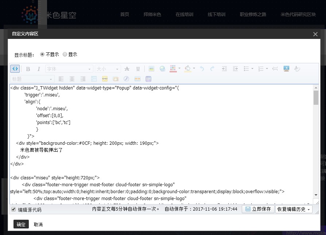Screen dimensions: 326x235
Task: Click the 立即保存 save button
Action: coord(258,209)
